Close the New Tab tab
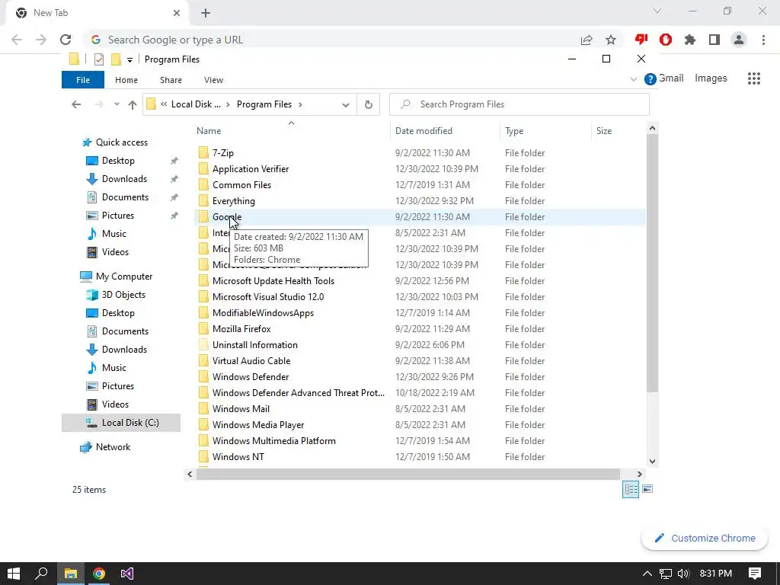The height and width of the screenshot is (585, 780). pos(177,13)
